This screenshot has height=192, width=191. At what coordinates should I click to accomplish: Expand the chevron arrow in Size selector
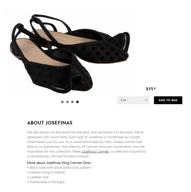tap(146, 100)
